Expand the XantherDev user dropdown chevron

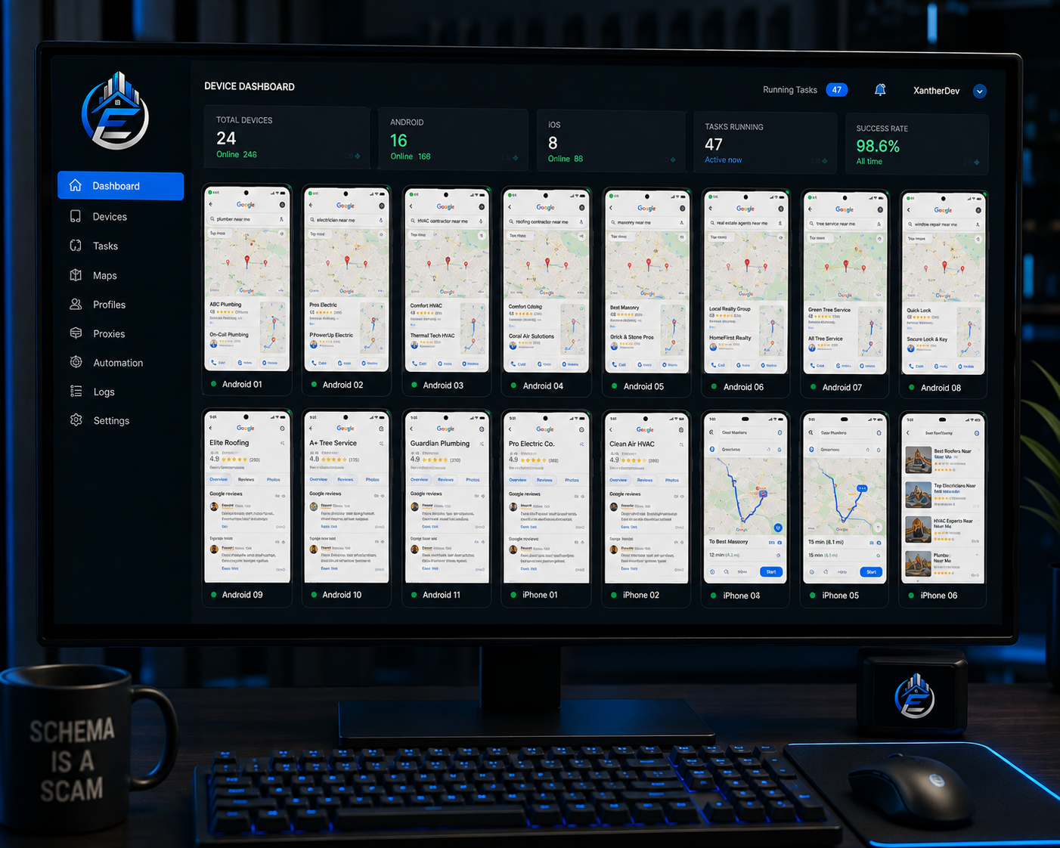(x=979, y=91)
